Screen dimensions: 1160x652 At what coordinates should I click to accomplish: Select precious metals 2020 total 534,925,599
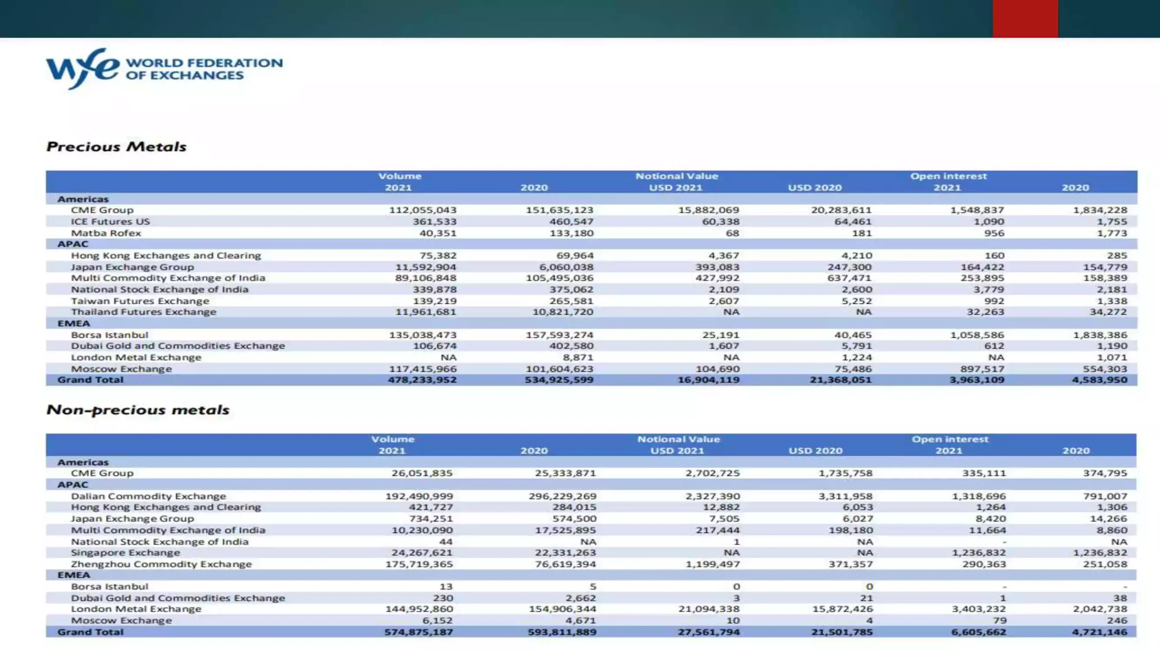click(559, 380)
